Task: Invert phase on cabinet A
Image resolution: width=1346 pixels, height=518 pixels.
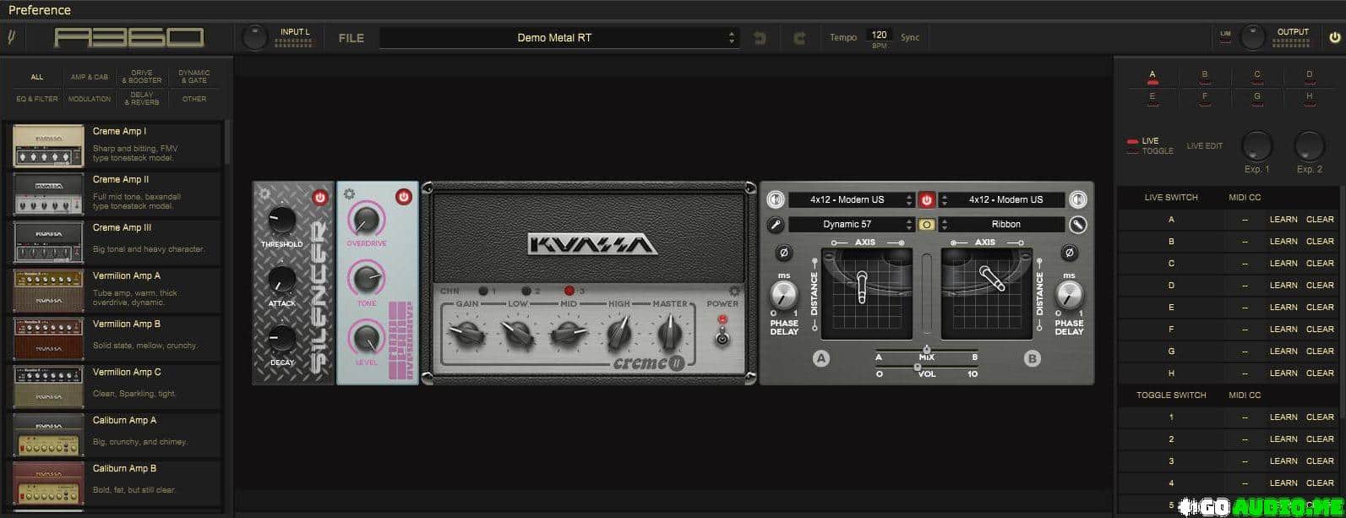Action: point(783,253)
